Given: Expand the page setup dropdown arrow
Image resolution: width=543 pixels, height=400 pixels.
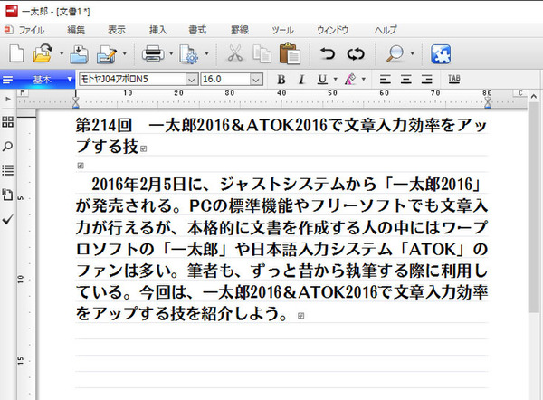Looking at the screenshot, I should click(206, 53).
